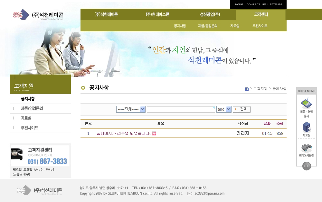This screenshot has height=202, width=322.
Task: Open the 고객센터 main navigation tab
Action: [x=261, y=15]
